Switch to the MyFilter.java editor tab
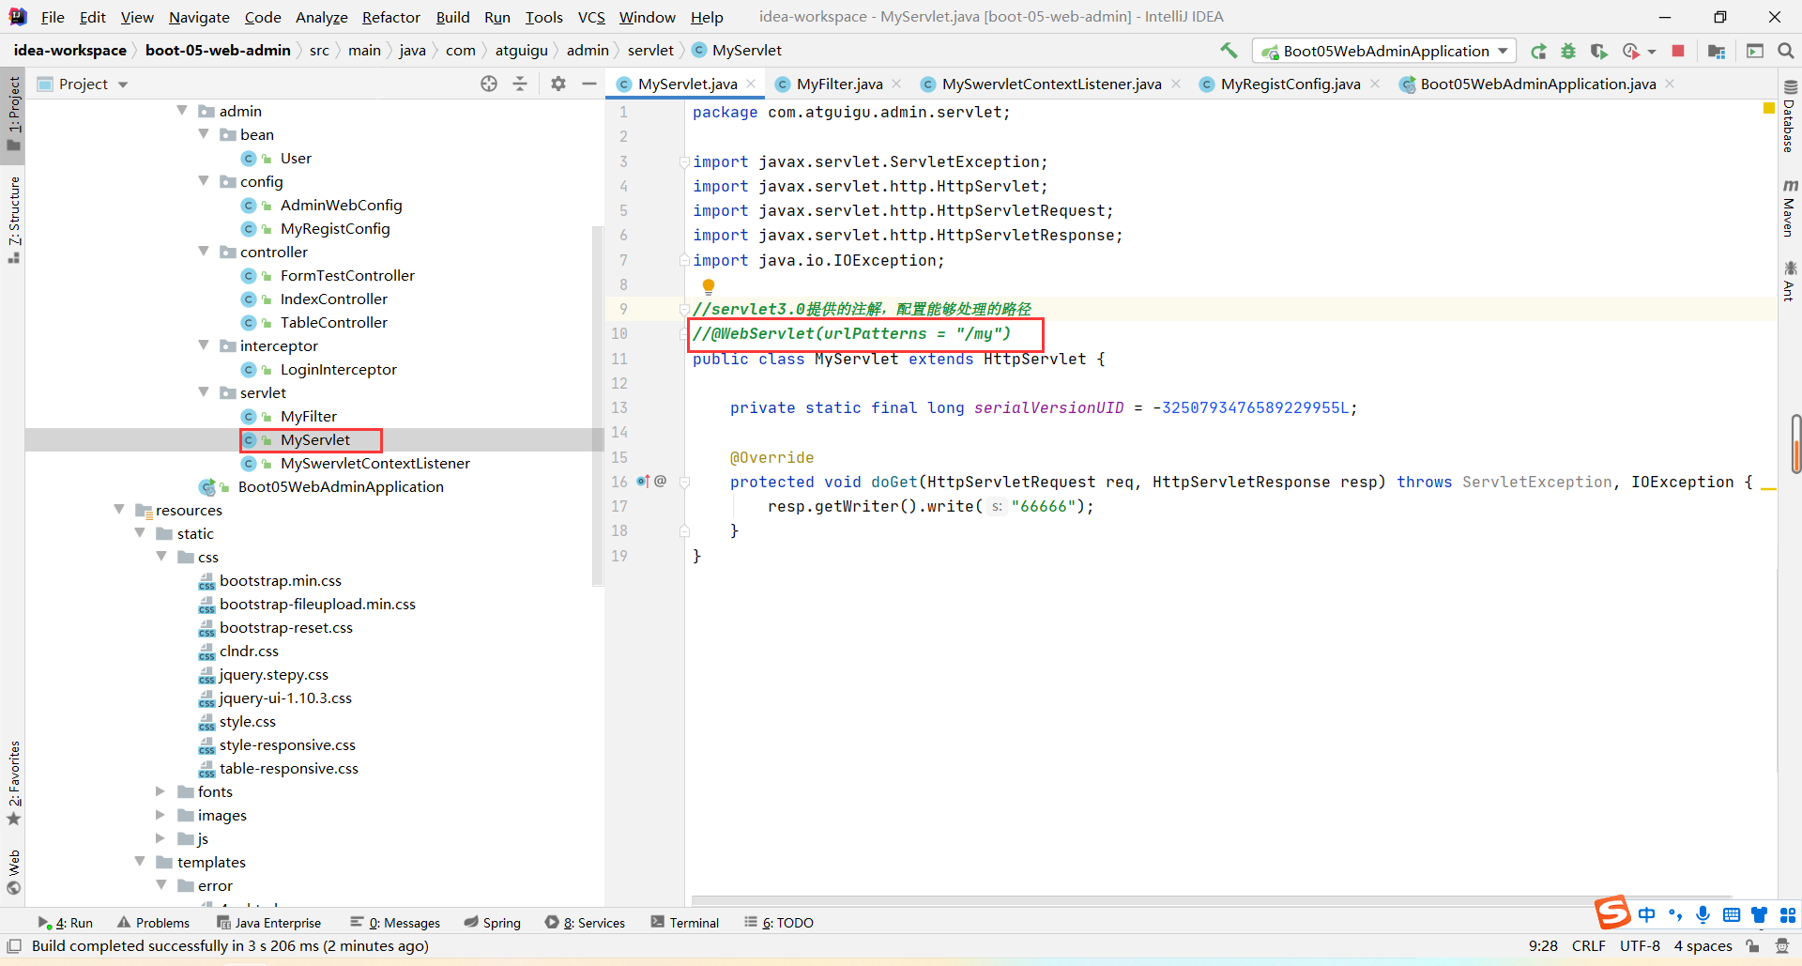The width and height of the screenshot is (1802, 966). click(x=838, y=84)
